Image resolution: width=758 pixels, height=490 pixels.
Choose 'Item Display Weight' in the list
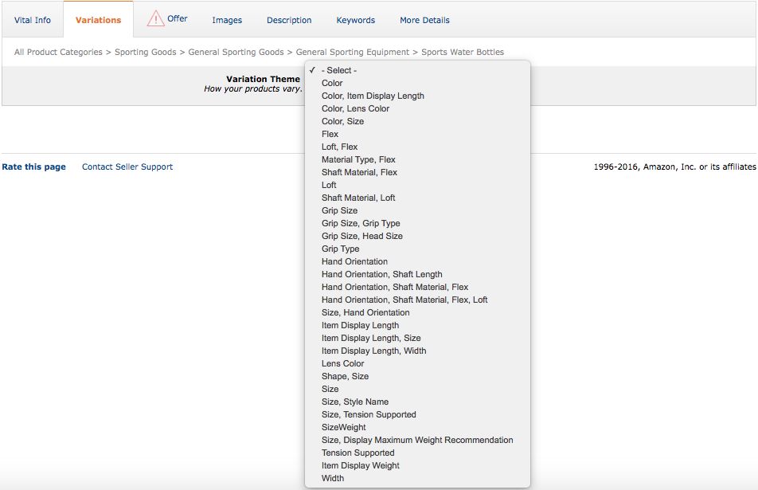pyautogui.click(x=361, y=465)
